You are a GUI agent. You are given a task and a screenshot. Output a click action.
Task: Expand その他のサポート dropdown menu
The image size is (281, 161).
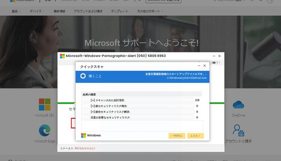tap(150, 11)
